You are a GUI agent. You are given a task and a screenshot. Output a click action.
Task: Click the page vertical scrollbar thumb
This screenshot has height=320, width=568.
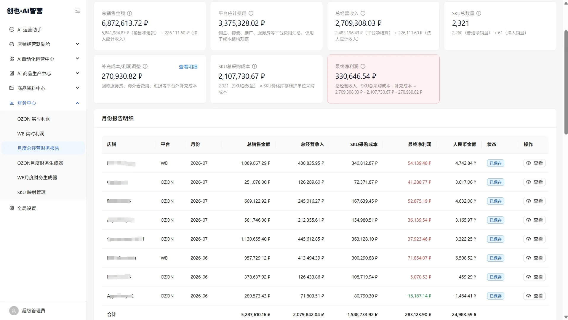[x=566, y=82]
